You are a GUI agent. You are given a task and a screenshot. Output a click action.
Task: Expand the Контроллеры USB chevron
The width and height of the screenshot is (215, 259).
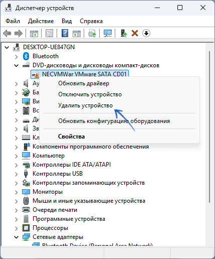[16, 174]
